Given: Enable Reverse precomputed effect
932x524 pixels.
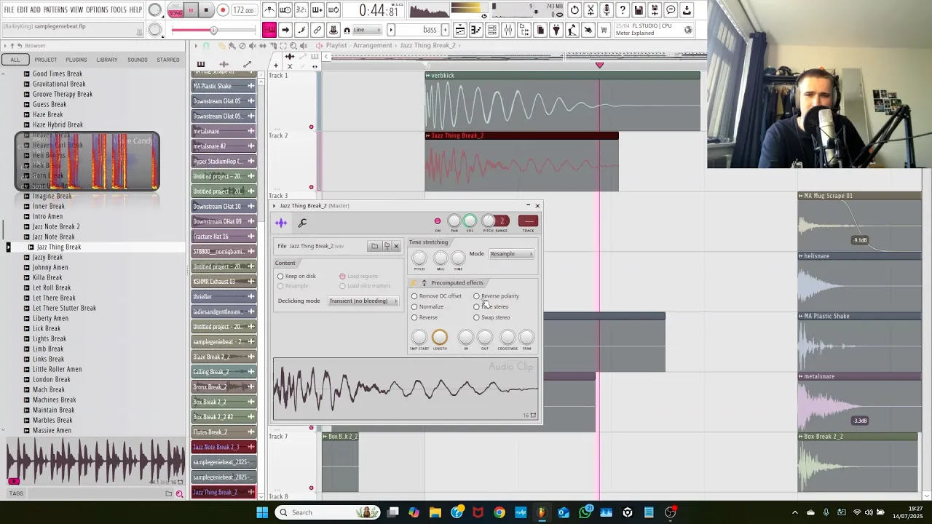Looking at the screenshot, I should (414, 317).
